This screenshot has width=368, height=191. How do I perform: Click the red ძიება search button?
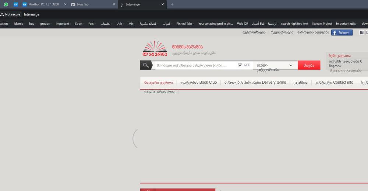click(309, 65)
